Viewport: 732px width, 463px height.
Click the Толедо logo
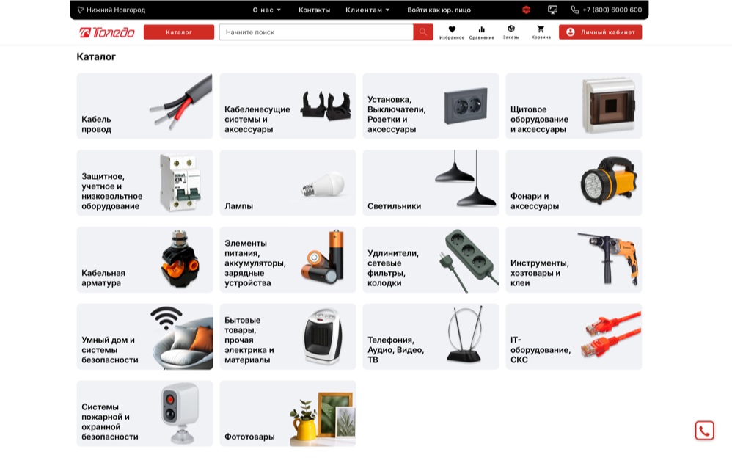107,32
